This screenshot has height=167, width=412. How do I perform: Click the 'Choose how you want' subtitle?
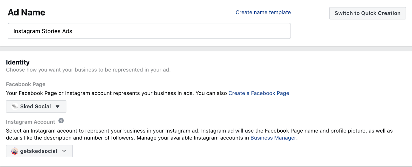[x=88, y=70]
